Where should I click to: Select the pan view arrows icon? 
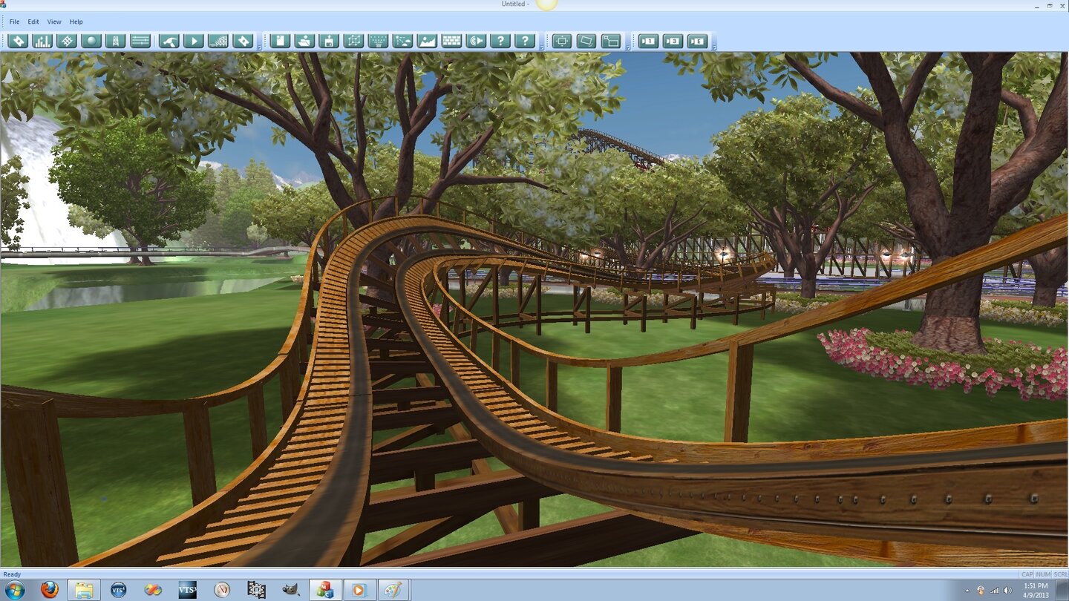(x=562, y=41)
